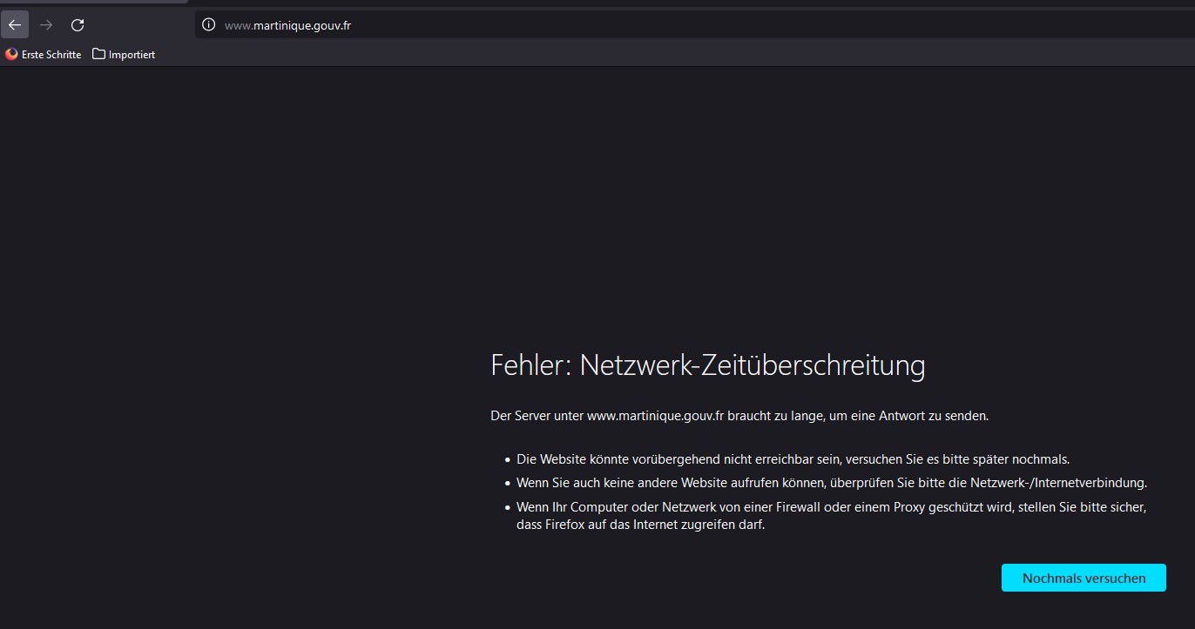Viewport: 1195px width, 629px height.
Task: Click the greyed-out forward arrow button
Action: click(x=46, y=25)
